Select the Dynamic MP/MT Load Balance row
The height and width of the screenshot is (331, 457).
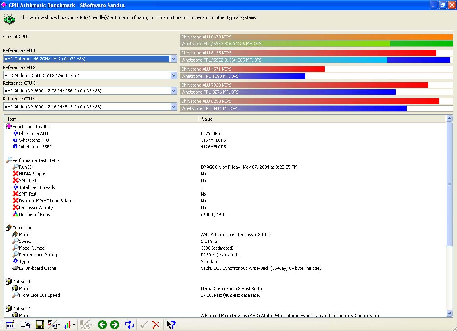[x=225, y=201]
